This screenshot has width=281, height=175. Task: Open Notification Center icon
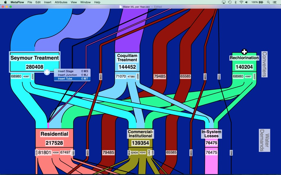pos(274,2)
